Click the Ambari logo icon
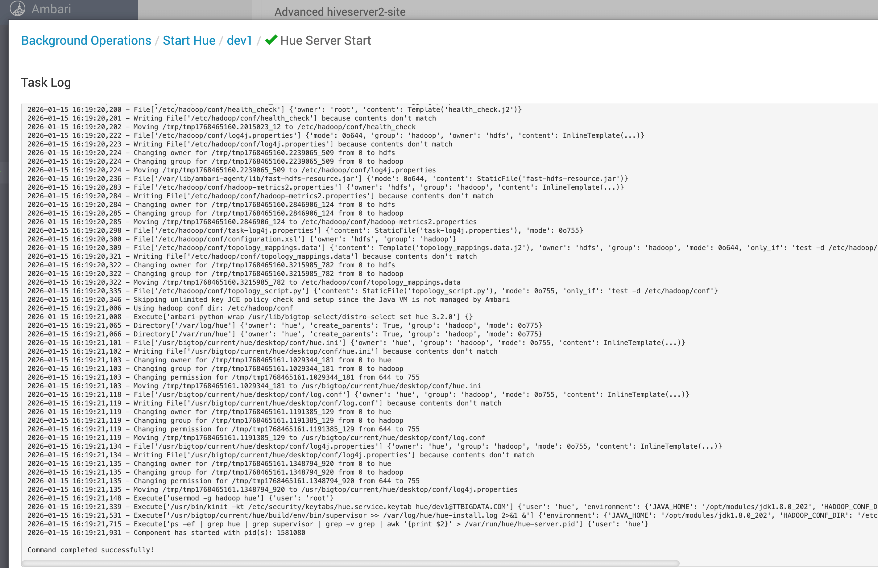This screenshot has width=878, height=568. coord(17,9)
